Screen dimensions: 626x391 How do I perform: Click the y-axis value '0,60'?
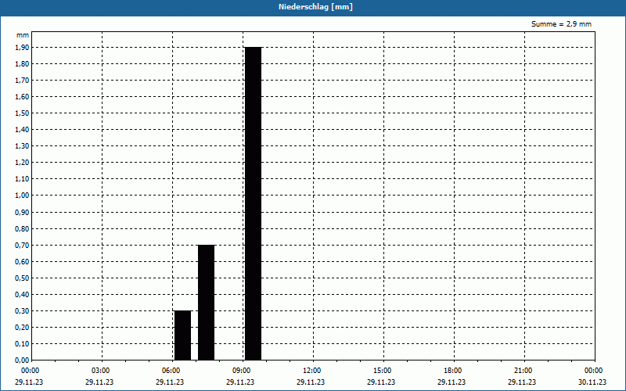pyautogui.click(x=22, y=262)
